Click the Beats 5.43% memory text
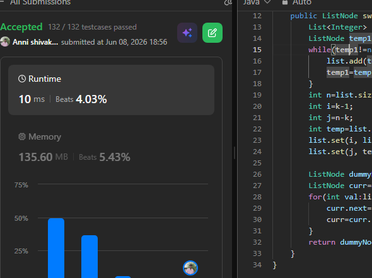The height and width of the screenshot is (278, 372). point(105,157)
